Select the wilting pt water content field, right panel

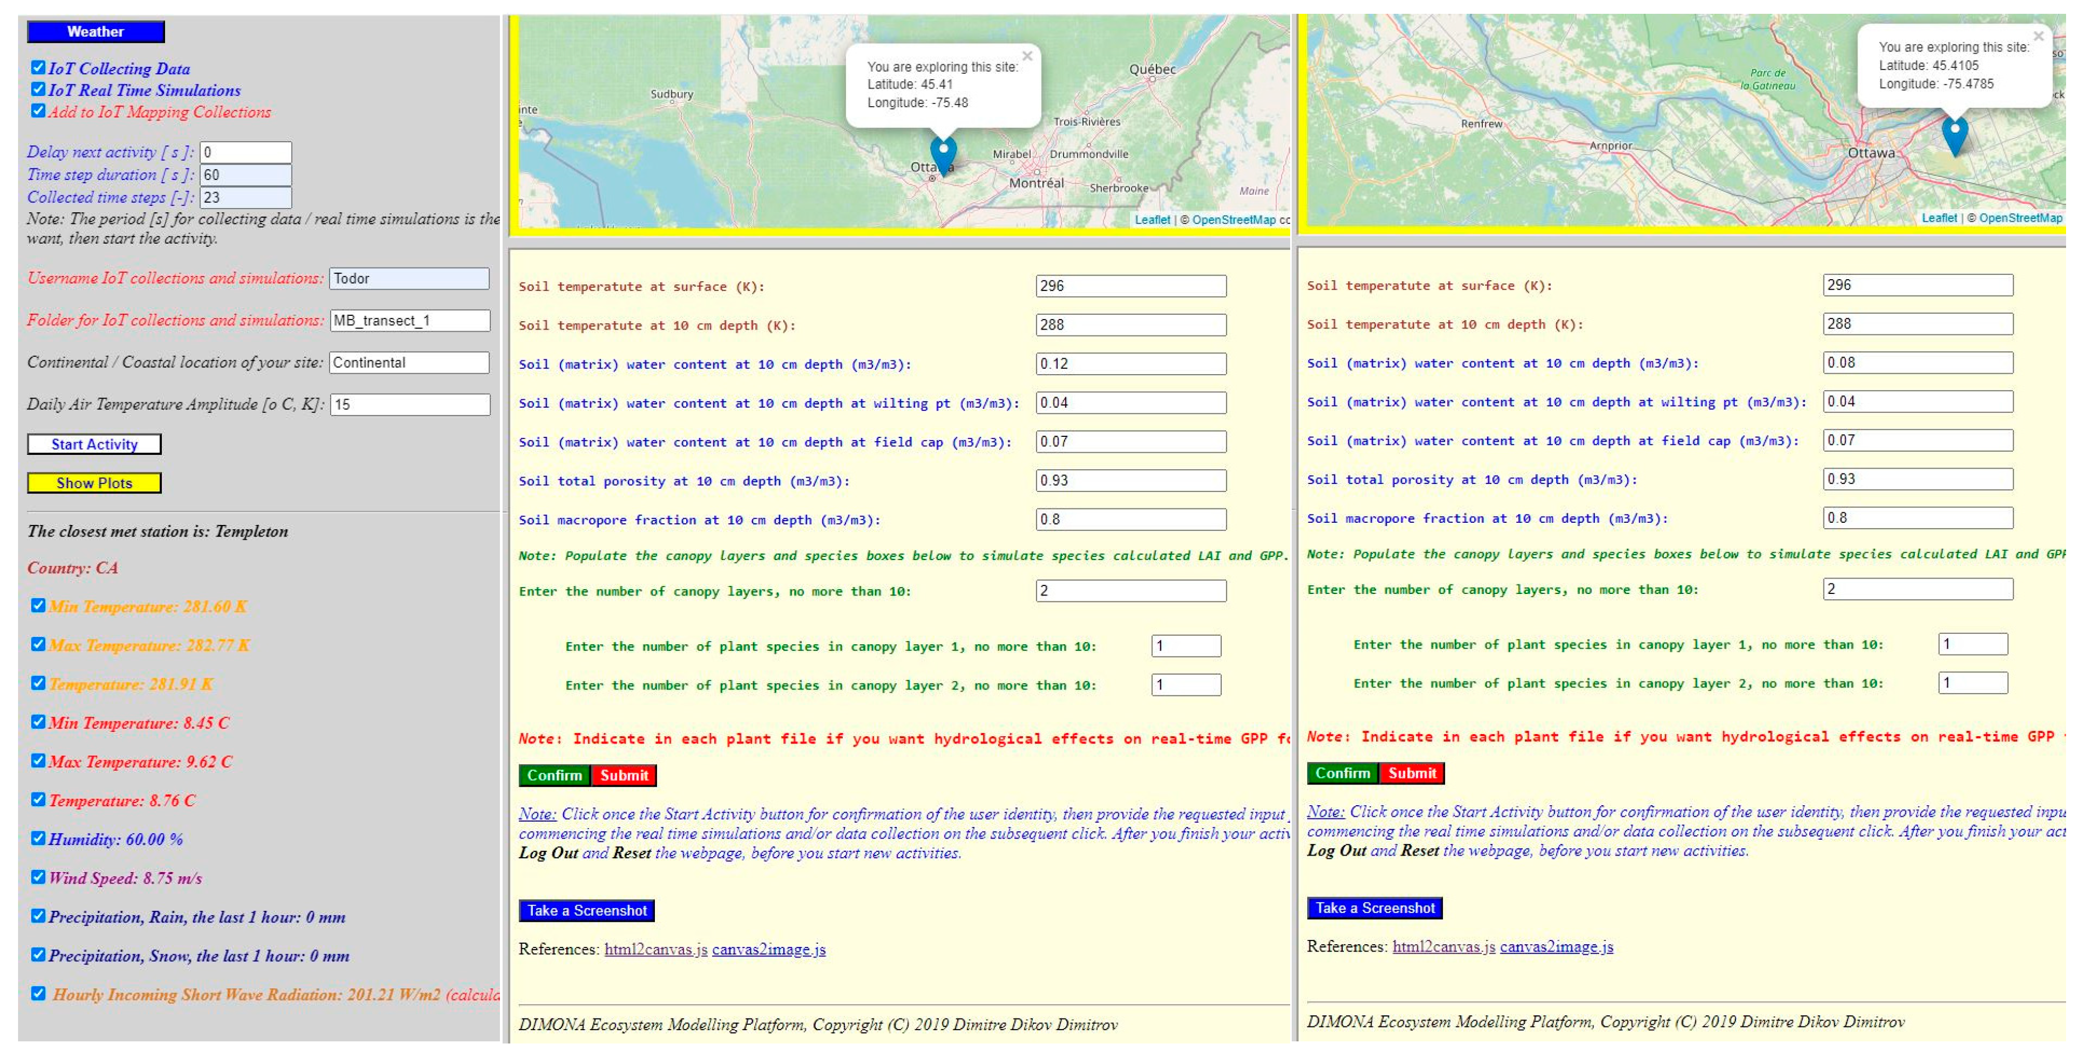pyautogui.click(x=1918, y=401)
